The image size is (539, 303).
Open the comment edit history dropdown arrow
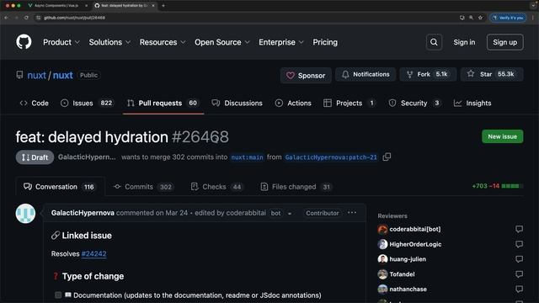tap(290, 213)
